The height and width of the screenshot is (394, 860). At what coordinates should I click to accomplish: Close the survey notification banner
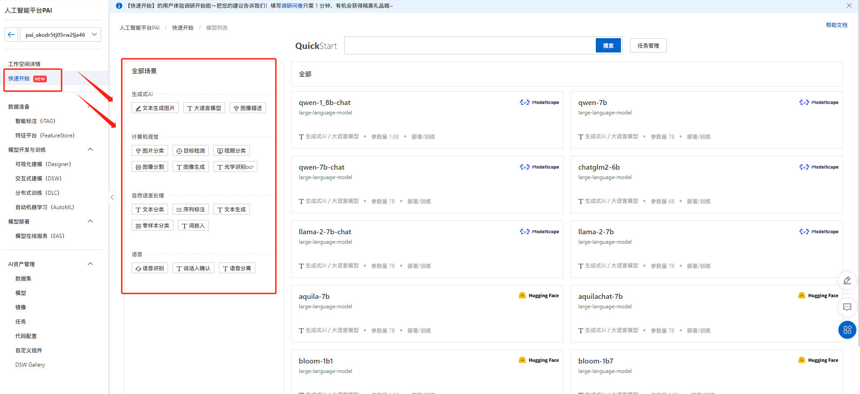pos(849,6)
